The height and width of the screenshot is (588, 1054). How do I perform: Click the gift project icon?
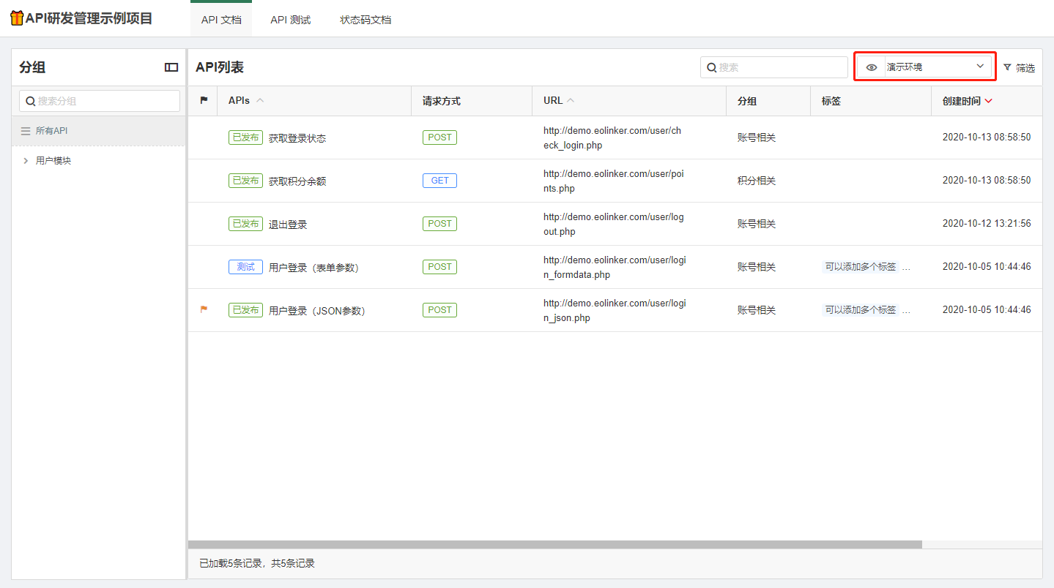(x=17, y=18)
